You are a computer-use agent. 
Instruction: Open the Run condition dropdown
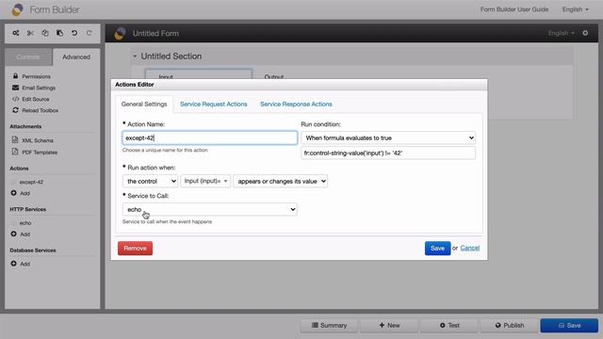(388, 137)
